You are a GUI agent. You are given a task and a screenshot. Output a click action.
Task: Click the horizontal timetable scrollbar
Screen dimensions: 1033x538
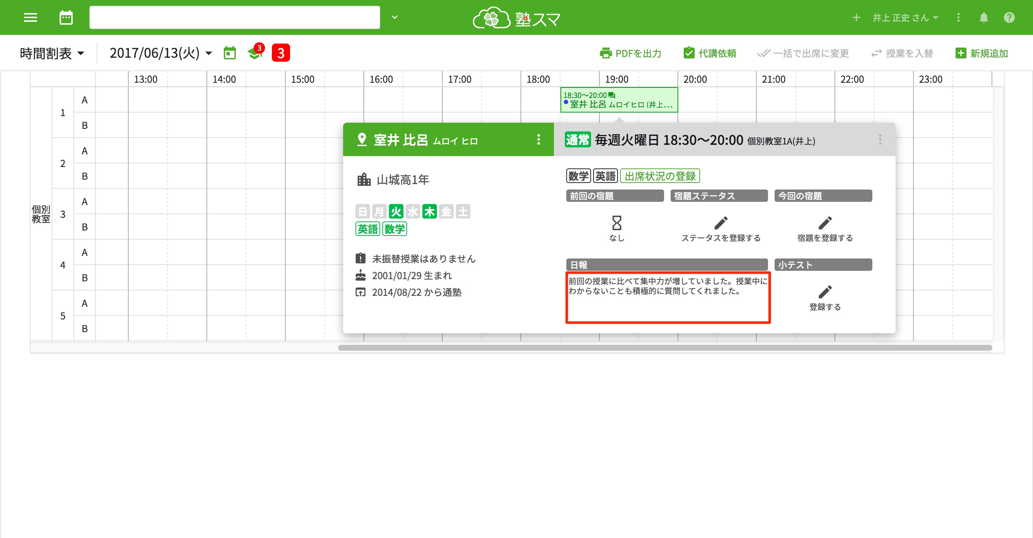tap(664, 347)
